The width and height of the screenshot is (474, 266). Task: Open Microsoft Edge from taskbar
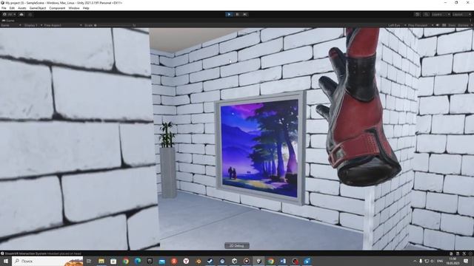(138, 261)
